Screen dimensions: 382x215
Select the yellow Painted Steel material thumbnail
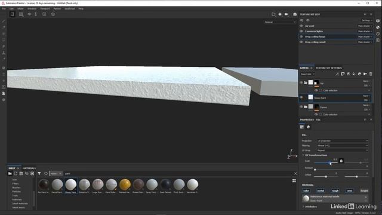tap(125, 185)
